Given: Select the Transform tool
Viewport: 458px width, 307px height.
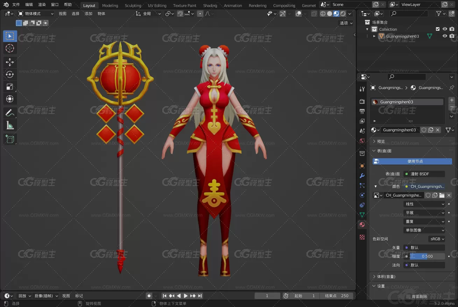Looking at the screenshot, I should coord(10,99).
